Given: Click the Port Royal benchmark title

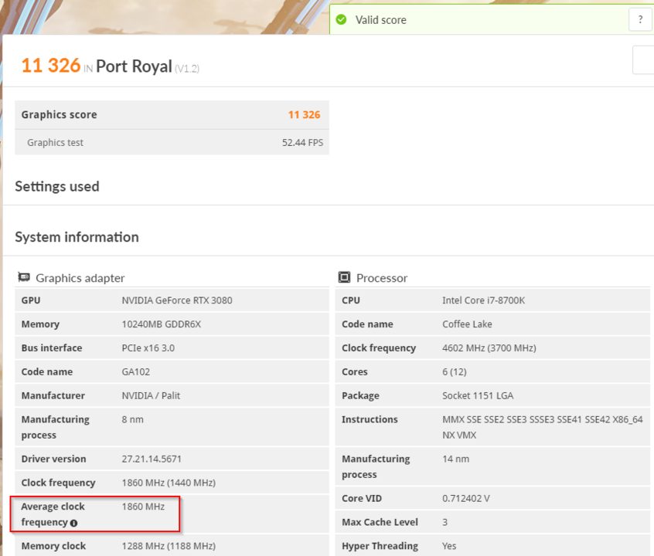Looking at the screenshot, I should click(134, 66).
